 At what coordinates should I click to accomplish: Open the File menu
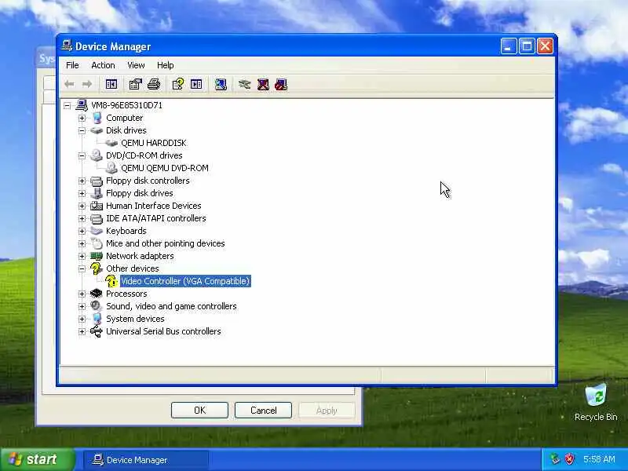tap(72, 65)
